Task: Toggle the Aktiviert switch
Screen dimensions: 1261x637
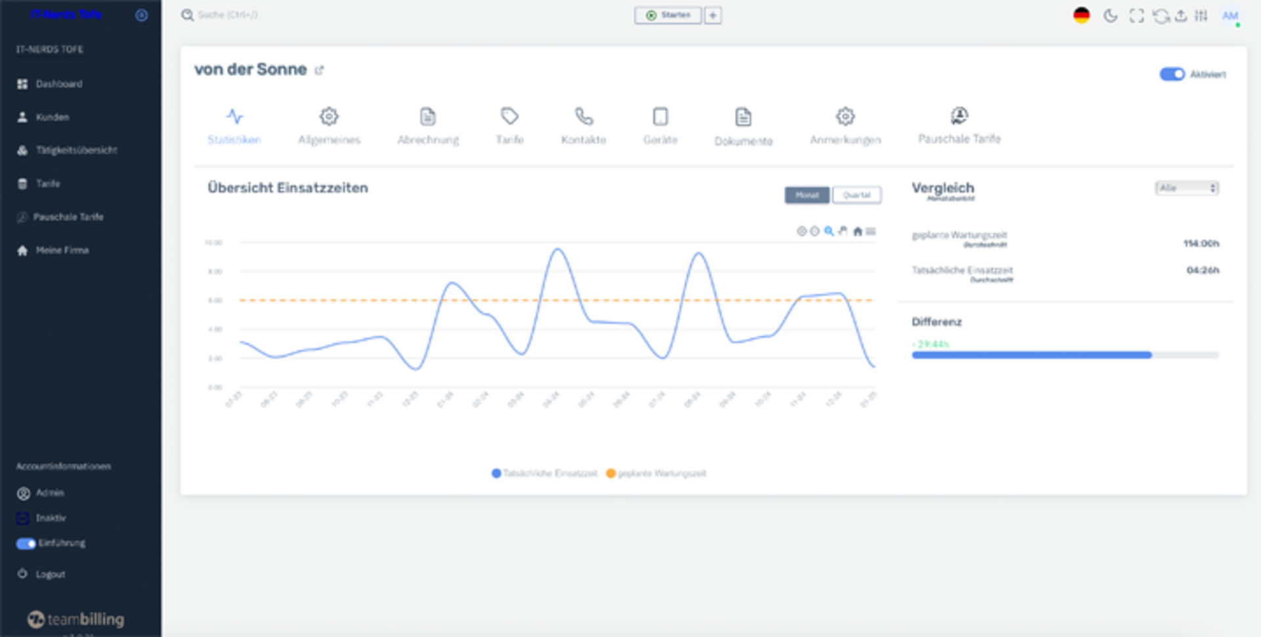Action: (1172, 74)
